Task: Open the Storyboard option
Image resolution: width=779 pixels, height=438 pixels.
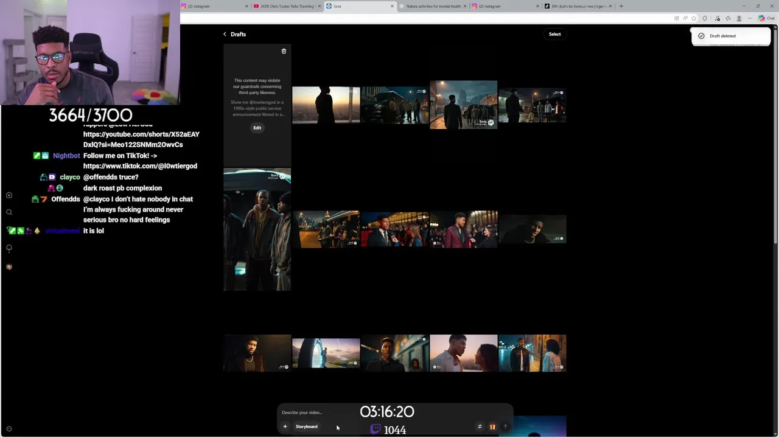Action: pyautogui.click(x=306, y=426)
